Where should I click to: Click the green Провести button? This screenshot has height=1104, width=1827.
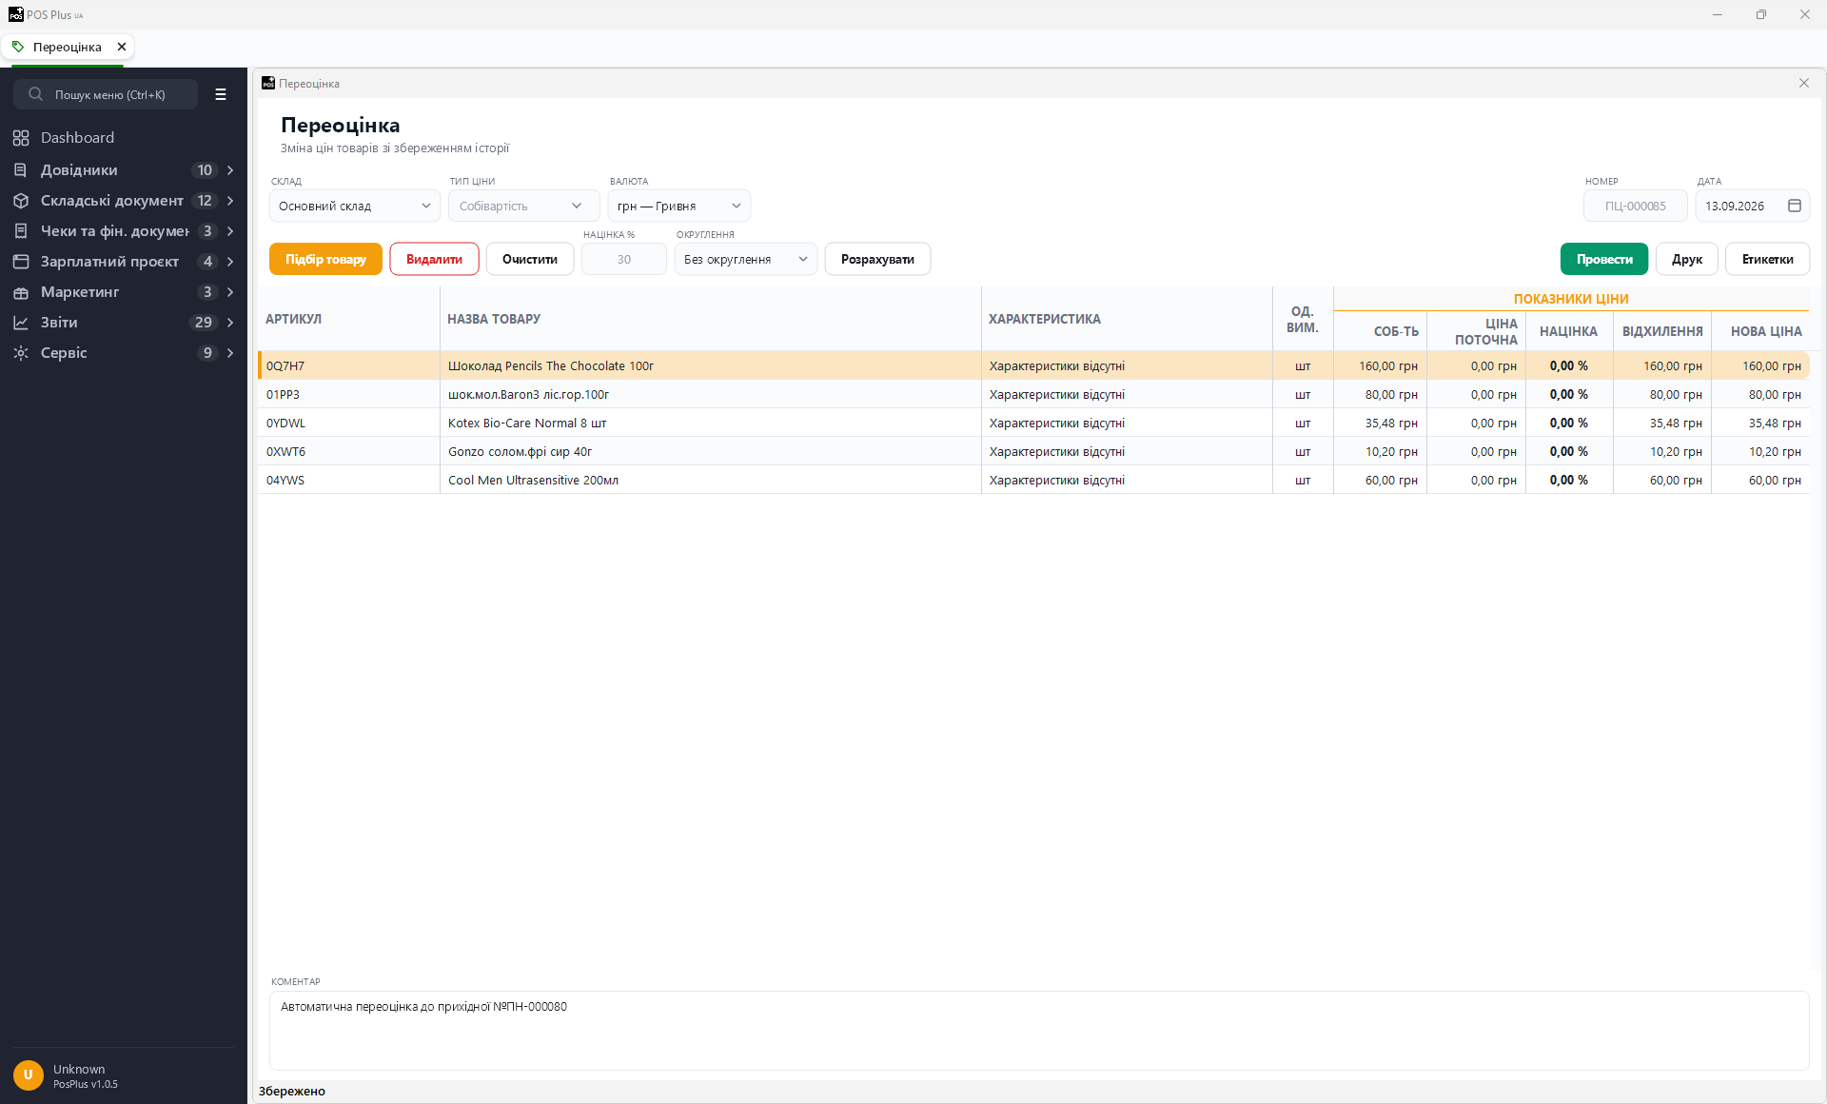pyautogui.click(x=1604, y=259)
